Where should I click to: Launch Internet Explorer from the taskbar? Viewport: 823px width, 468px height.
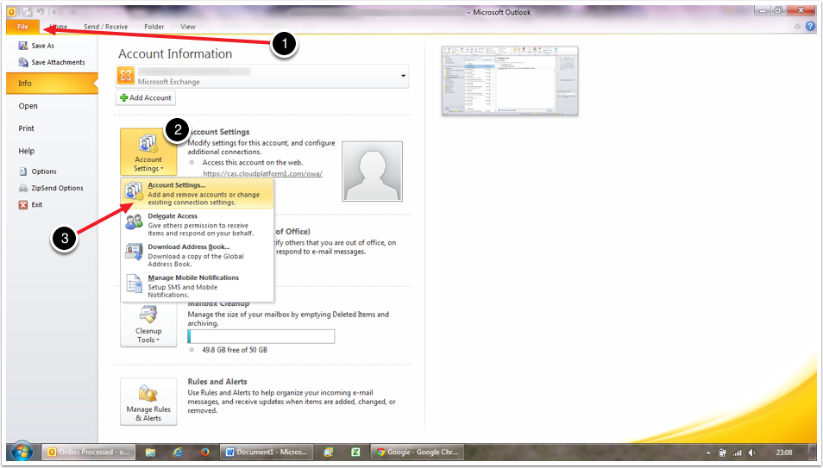point(178,452)
